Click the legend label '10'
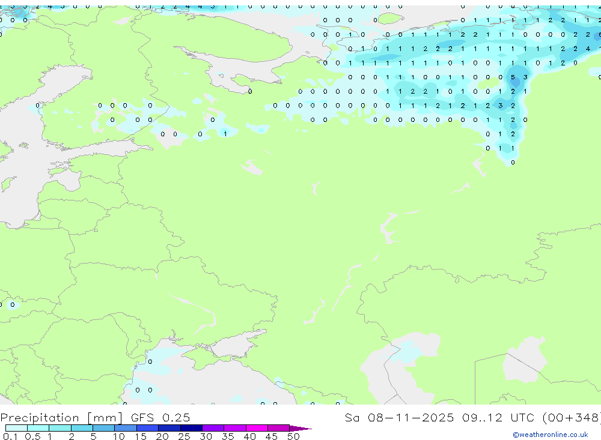This screenshot has height=440, width=601. (x=119, y=436)
